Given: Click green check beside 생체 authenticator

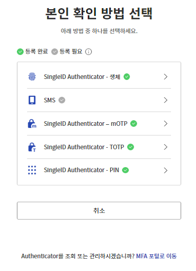Looking at the screenshot, I should point(127,77).
